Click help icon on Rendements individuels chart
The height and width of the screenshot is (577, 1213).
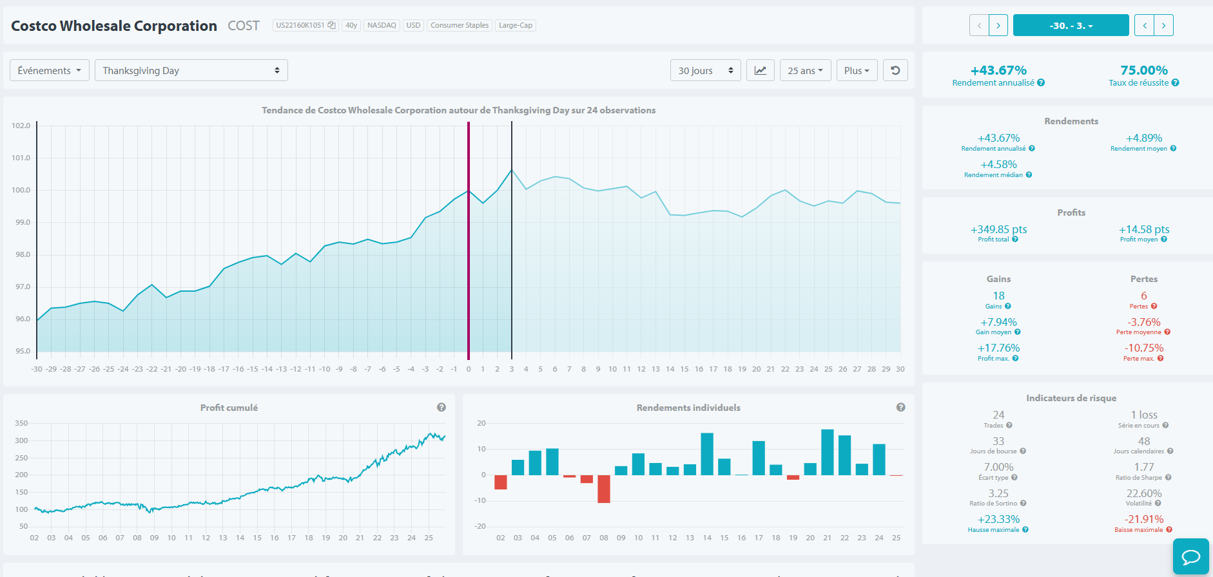click(901, 407)
